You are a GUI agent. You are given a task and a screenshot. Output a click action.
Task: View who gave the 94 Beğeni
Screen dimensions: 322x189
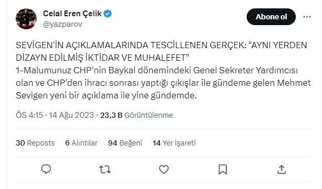(125, 143)
